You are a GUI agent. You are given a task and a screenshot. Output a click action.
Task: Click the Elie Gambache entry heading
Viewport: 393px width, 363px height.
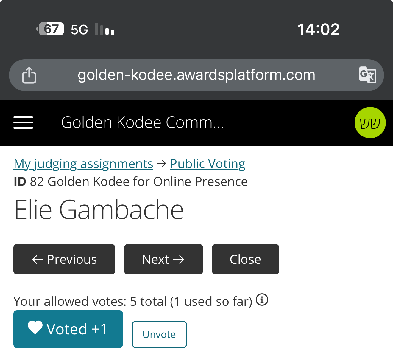click(x=99, y=210)
